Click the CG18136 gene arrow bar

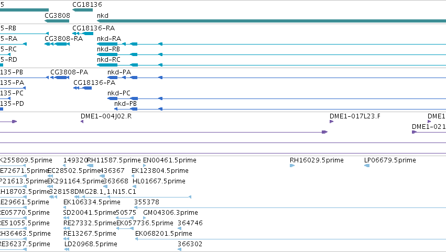(82, 10)
